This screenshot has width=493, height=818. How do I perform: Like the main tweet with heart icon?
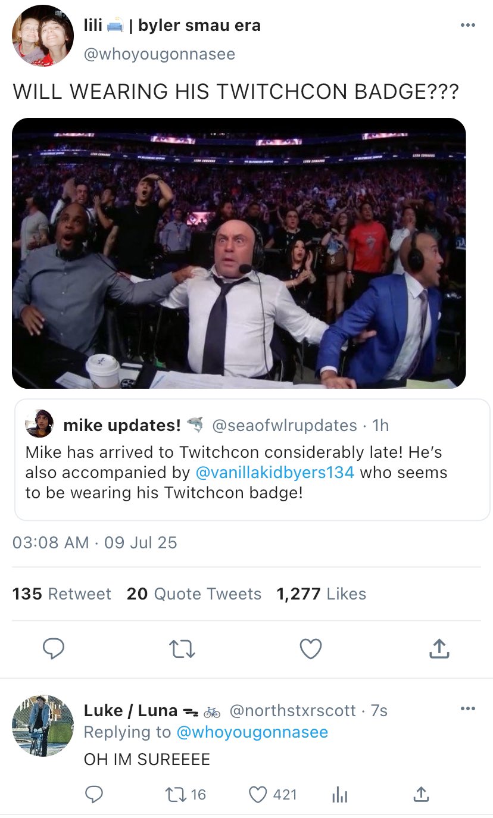pos(310,649)
